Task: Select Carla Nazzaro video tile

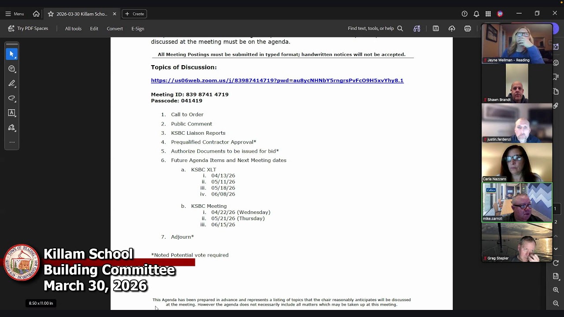Action: pyautogui.click(x=517, y=162)
